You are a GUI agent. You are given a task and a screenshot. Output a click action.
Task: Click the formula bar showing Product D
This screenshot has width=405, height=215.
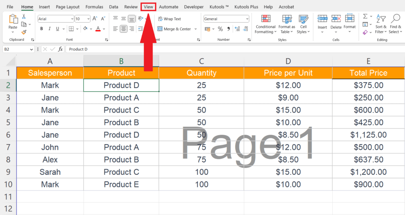tap(235, 49)
